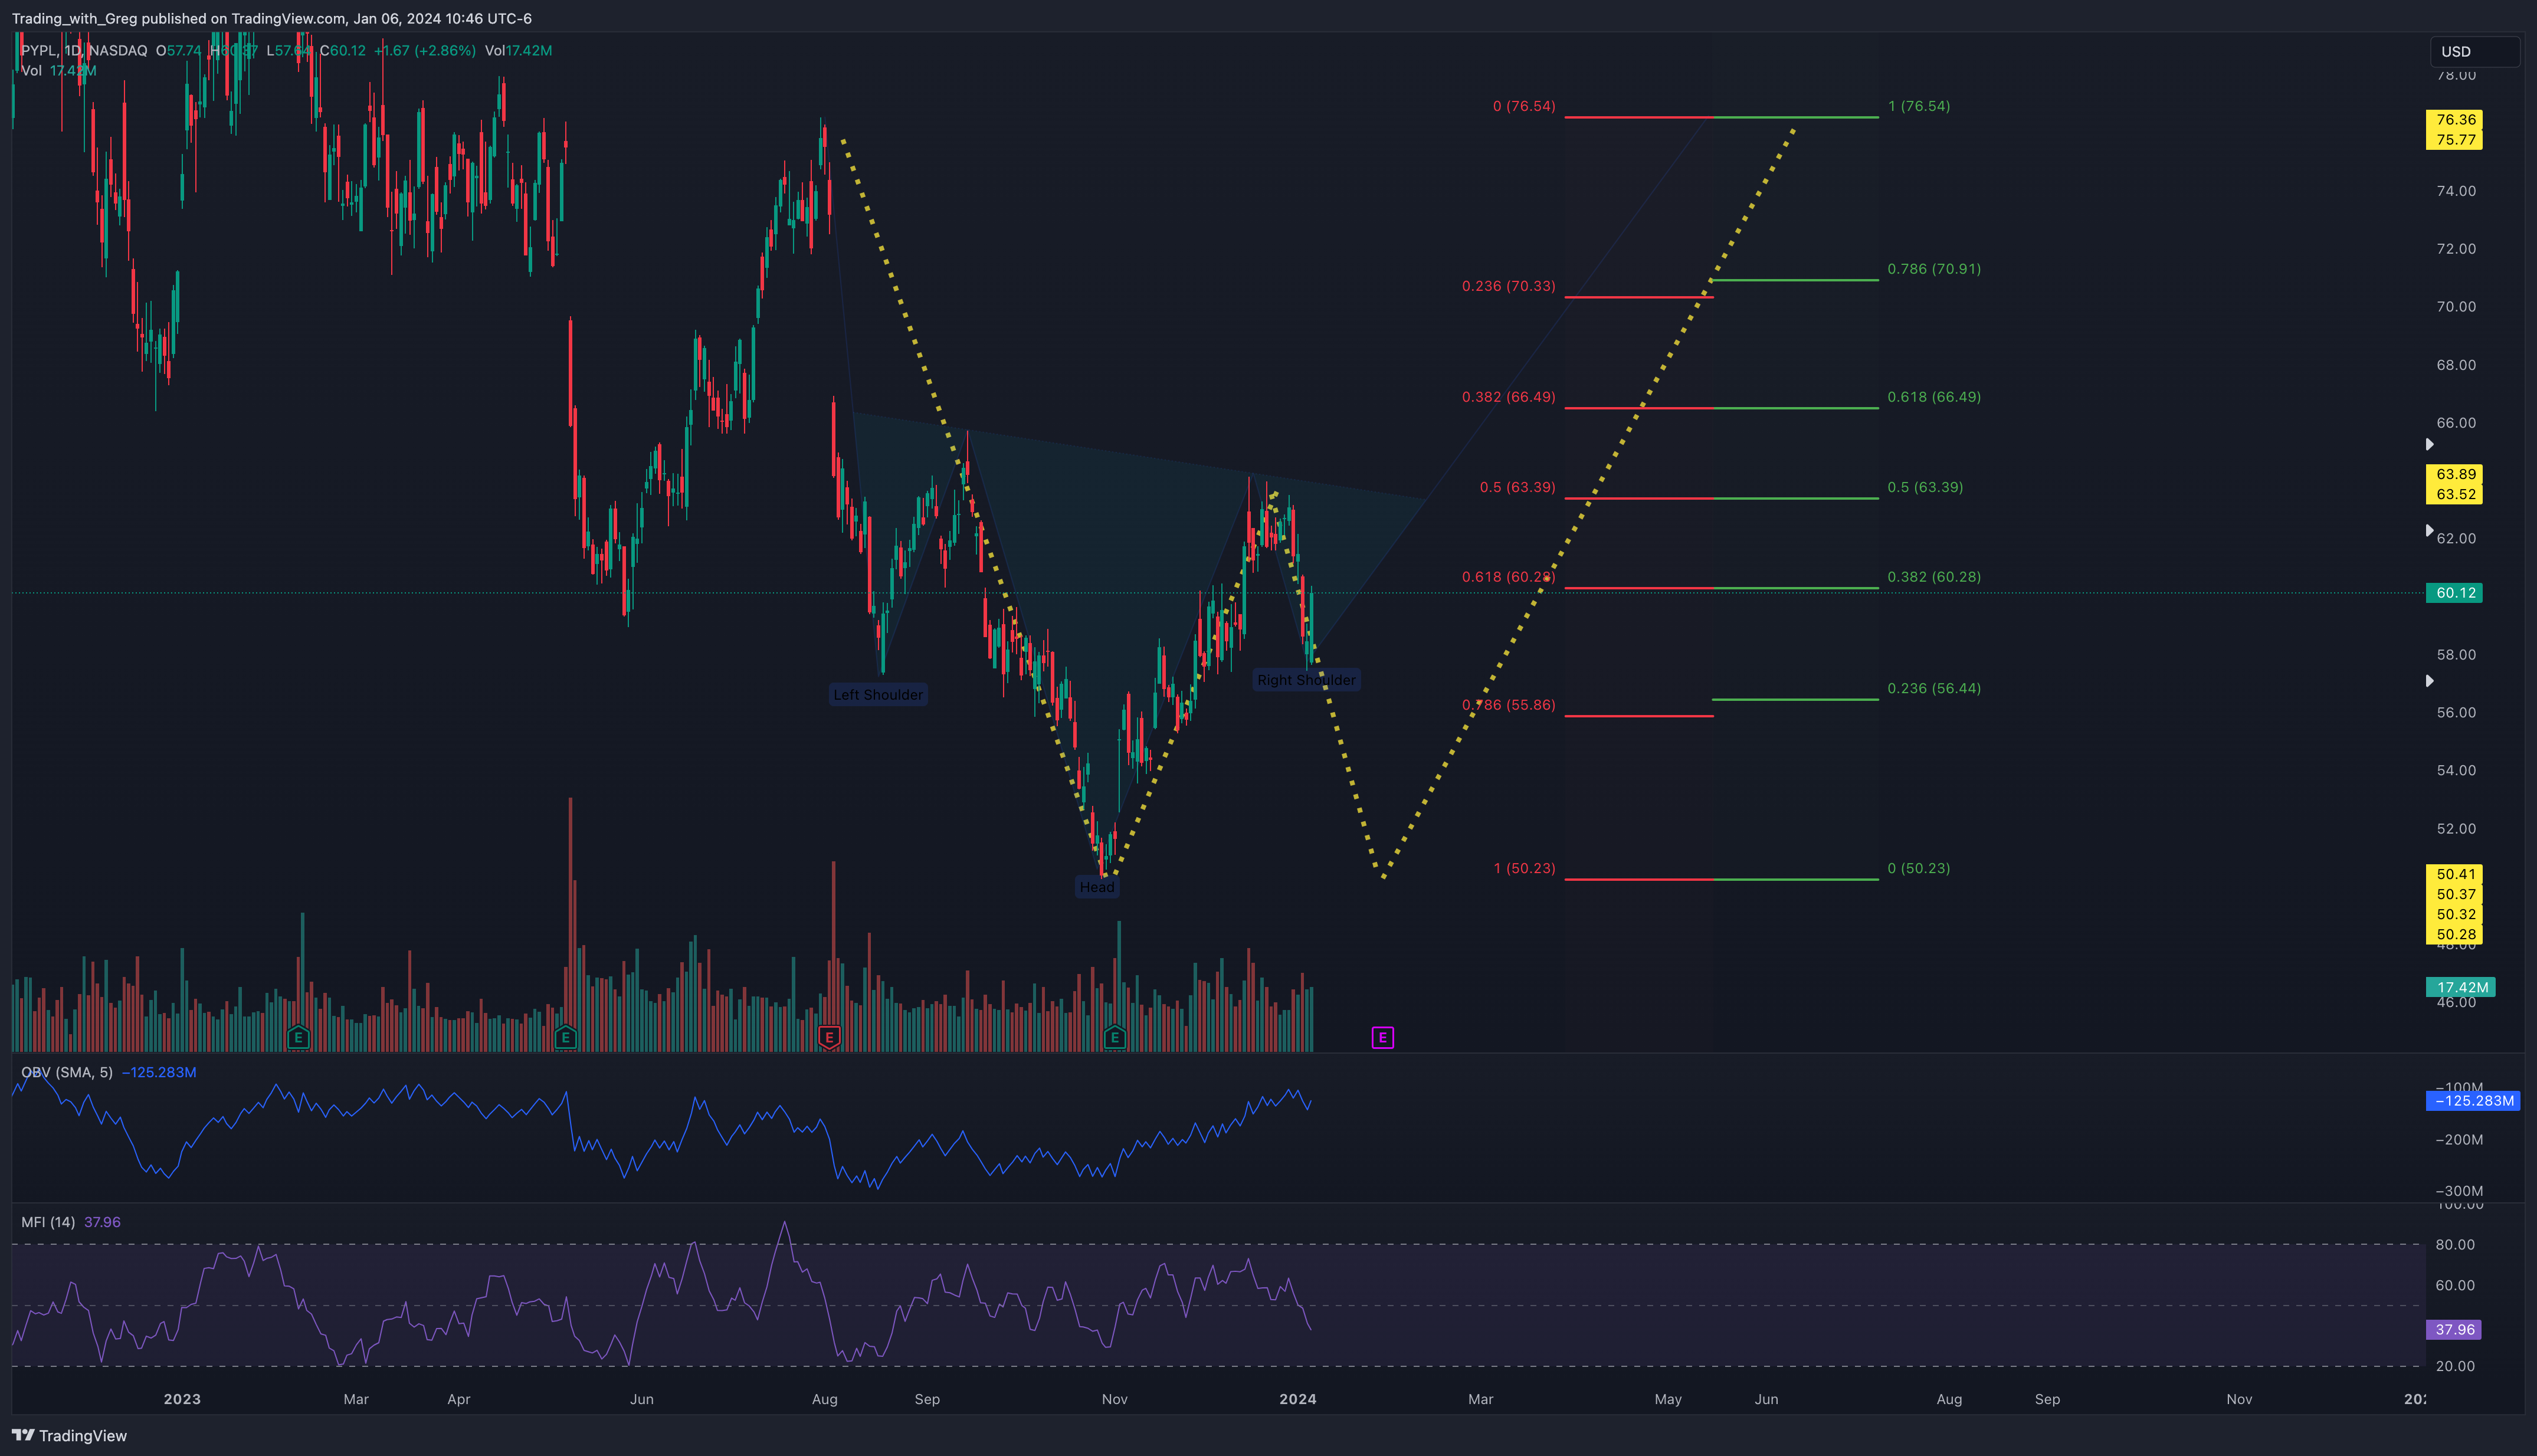Click the yellow 50.28 price label

(x=2454, y=934)
